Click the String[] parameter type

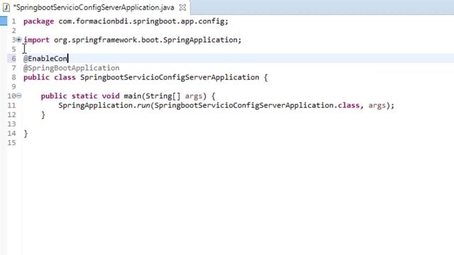click(x=163, y=96)
